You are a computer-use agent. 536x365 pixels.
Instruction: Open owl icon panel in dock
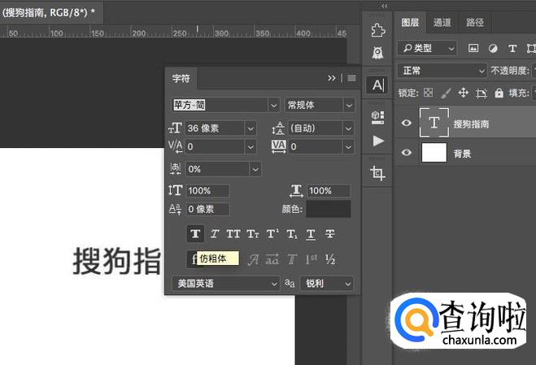coord(377,52)
